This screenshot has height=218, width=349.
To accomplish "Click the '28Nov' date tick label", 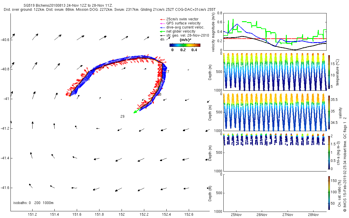I will (314, 215).
